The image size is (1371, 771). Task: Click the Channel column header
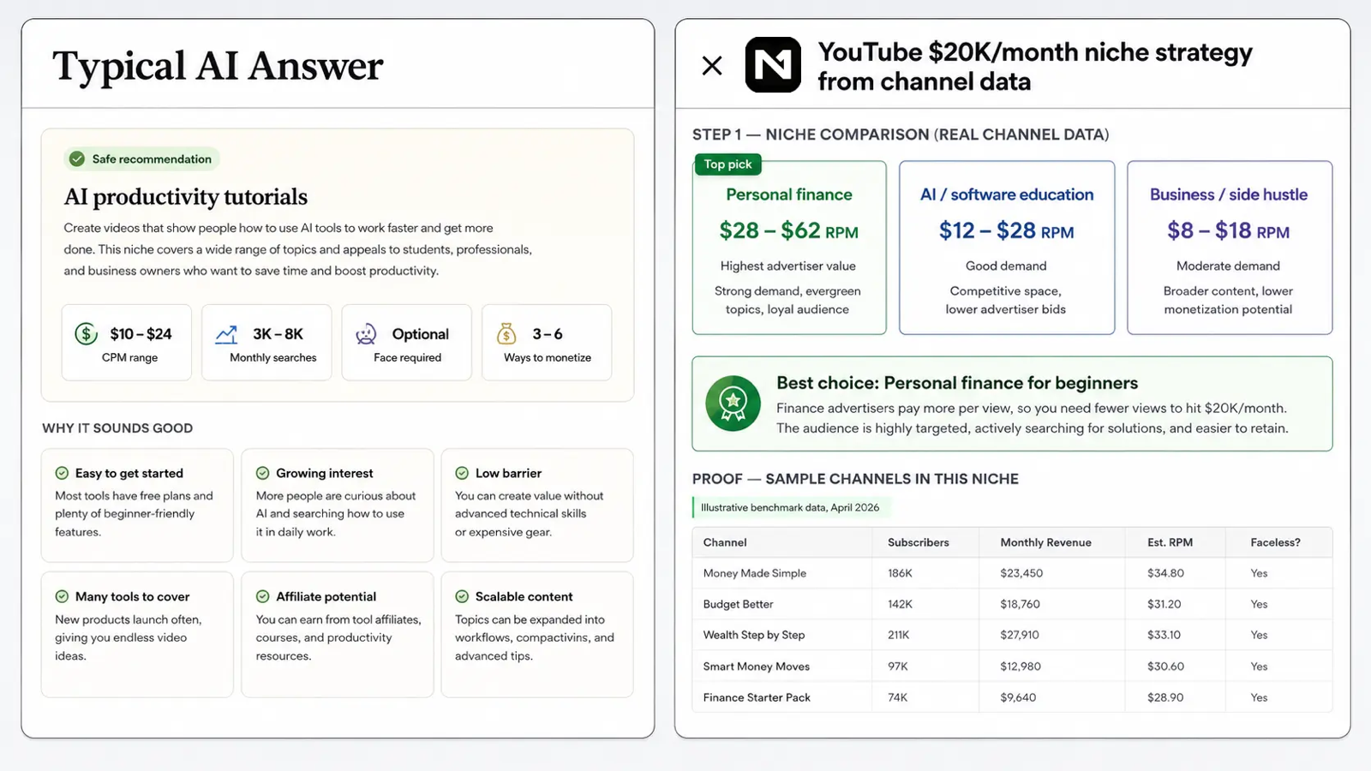tap(725, 542)
